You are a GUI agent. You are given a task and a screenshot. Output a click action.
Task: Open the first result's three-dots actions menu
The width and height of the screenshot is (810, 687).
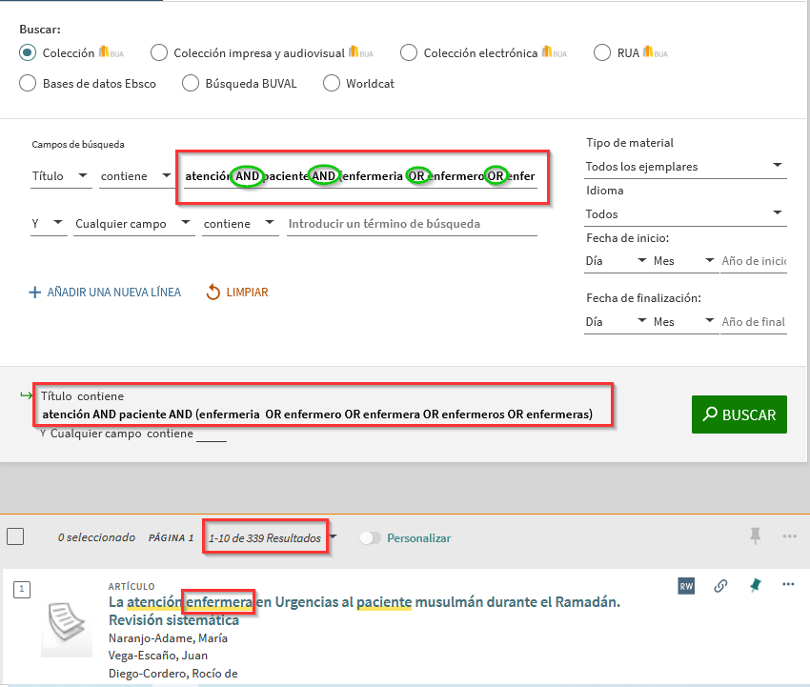(x=788, y=584)
